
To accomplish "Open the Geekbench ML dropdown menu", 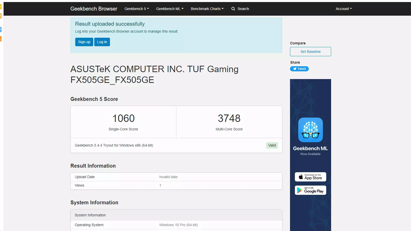I will click(170, 8).
